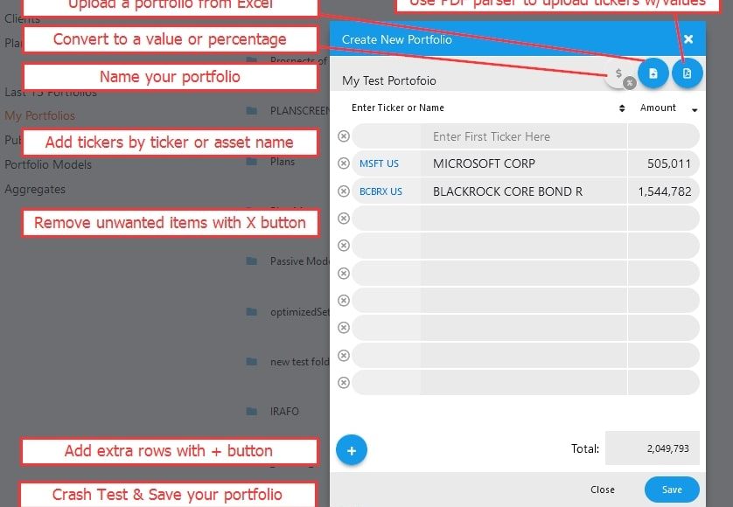The height and width of the screenshot is (507, 733).
Task: Sort by the Enter Ticker or Name arrows
Action: point(622,108)
